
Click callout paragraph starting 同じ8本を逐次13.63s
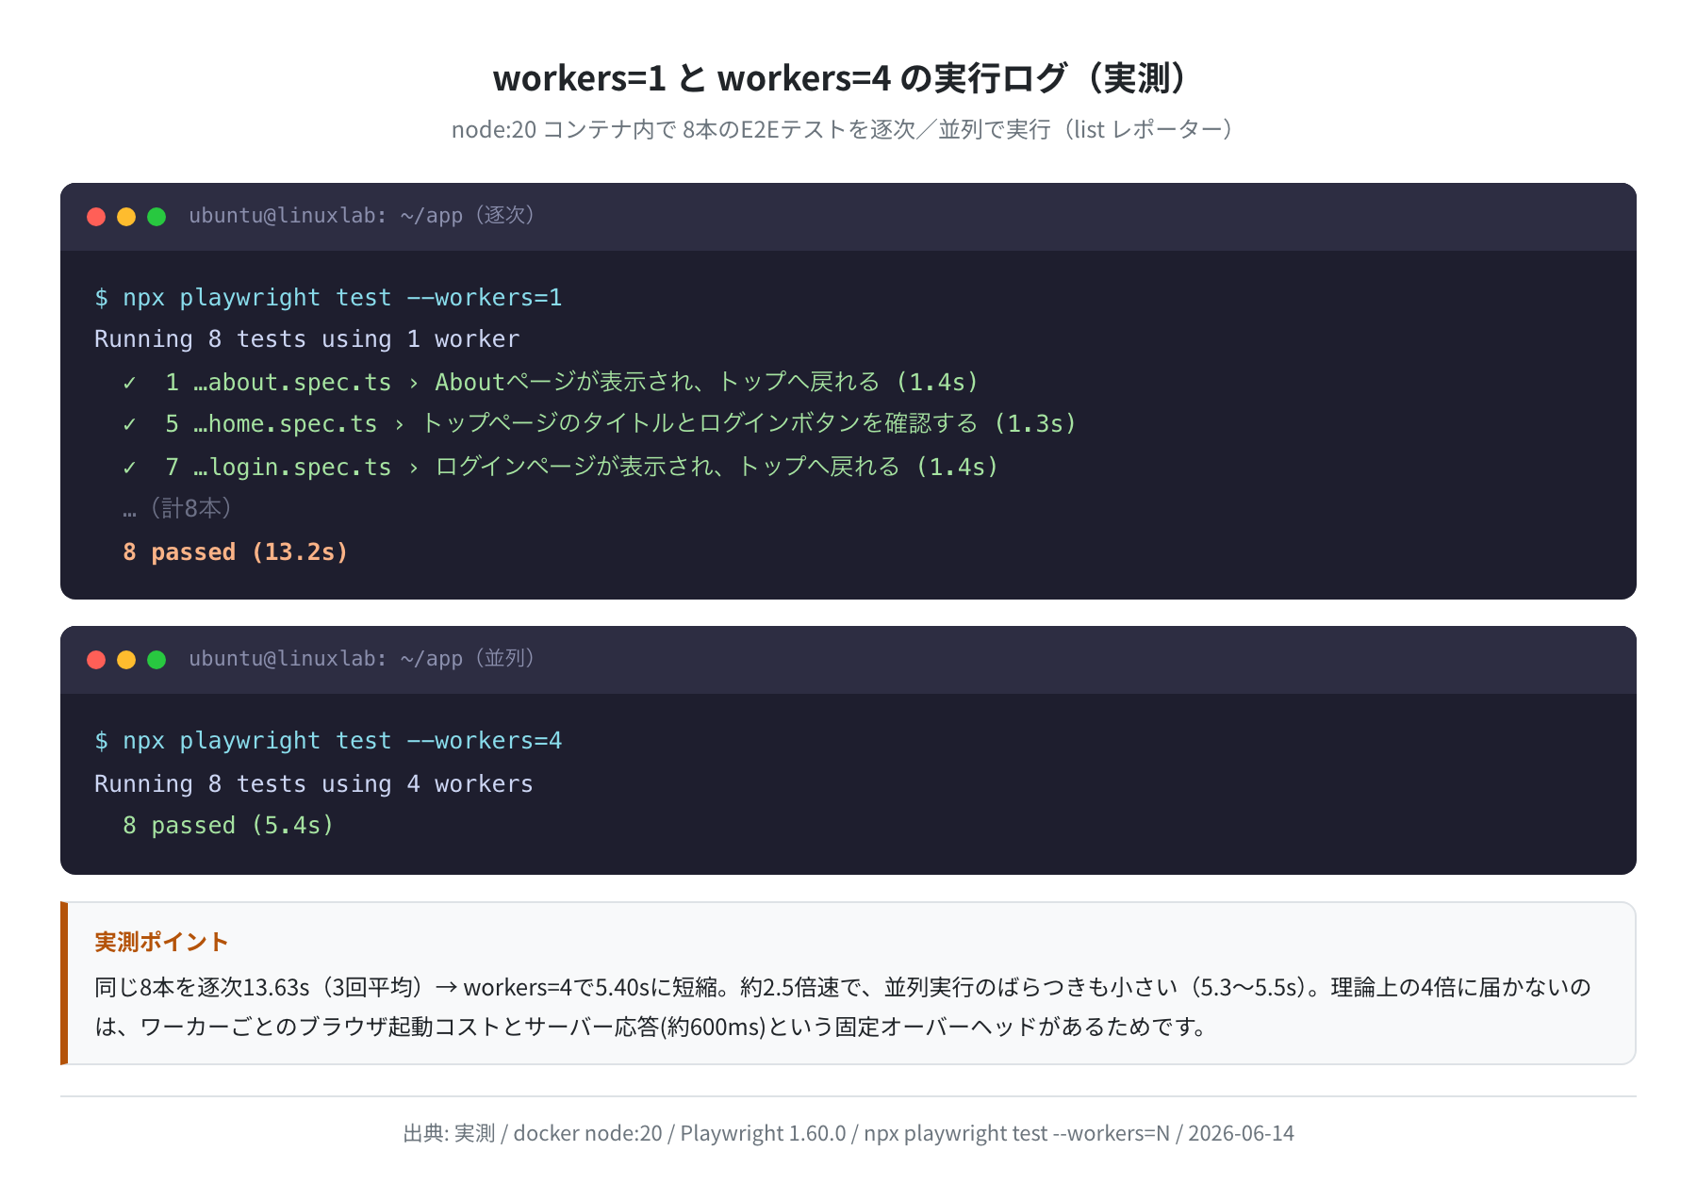pyautogui.click(x=843, y=1007)
